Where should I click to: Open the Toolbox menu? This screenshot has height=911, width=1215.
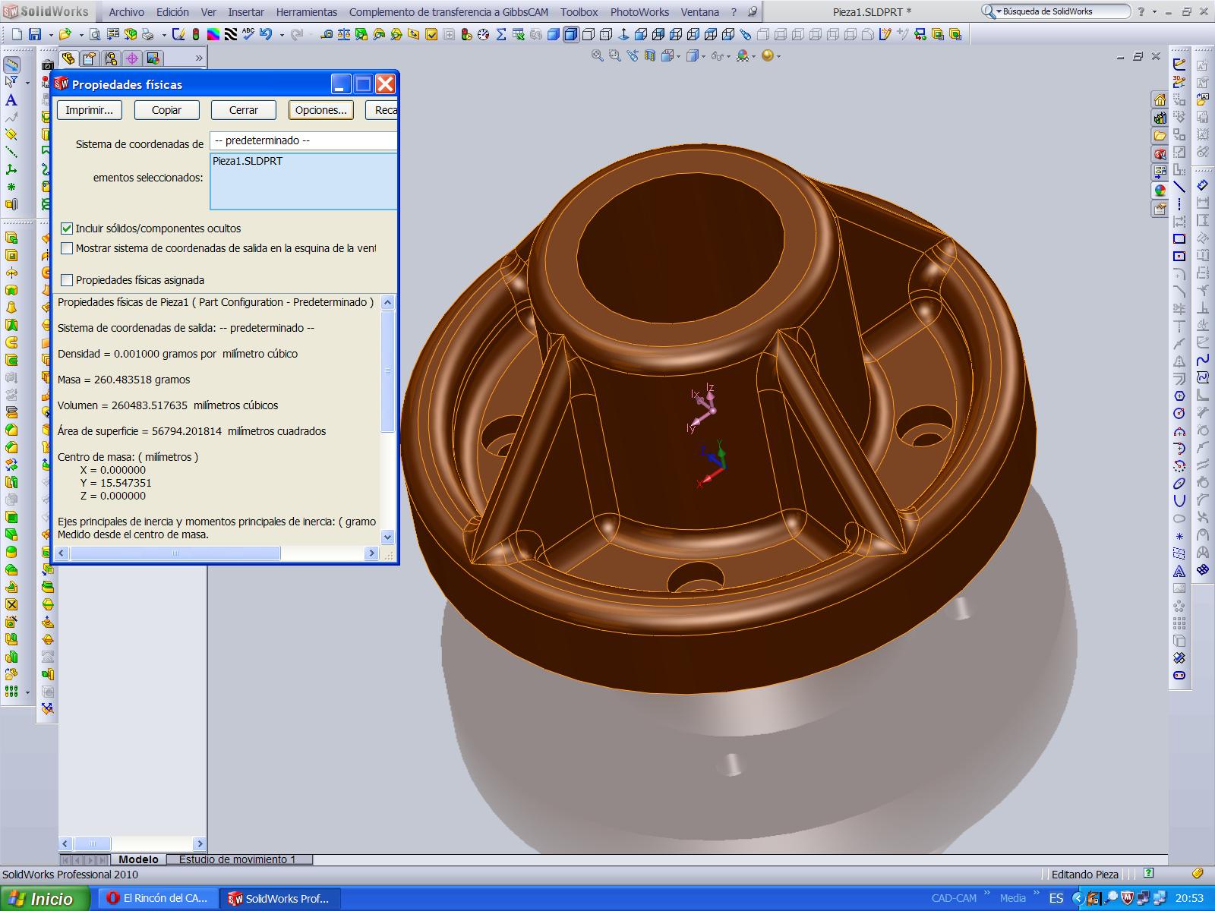click(579, 12)
